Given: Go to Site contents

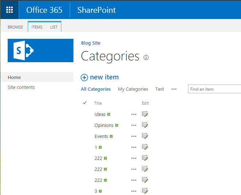Looking at the screenshot, I should coord(21,87).
